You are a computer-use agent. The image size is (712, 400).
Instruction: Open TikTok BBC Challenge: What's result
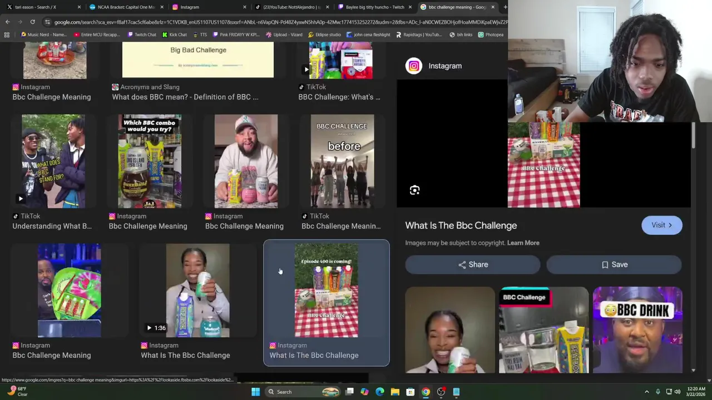pyautogui.click(x=339, y=97)
